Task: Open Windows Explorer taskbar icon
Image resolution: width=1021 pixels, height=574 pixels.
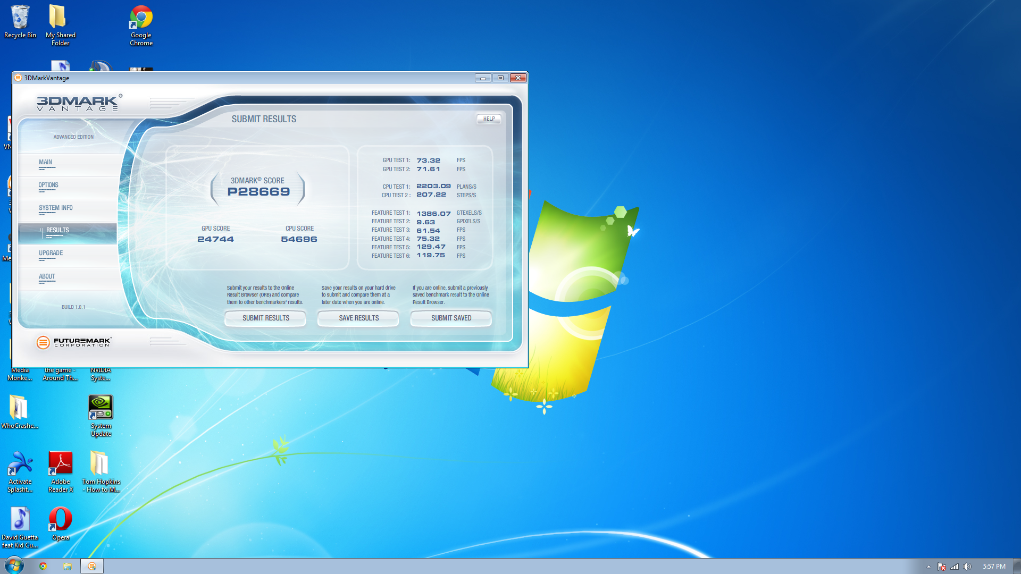Action: tap(68, 566)
